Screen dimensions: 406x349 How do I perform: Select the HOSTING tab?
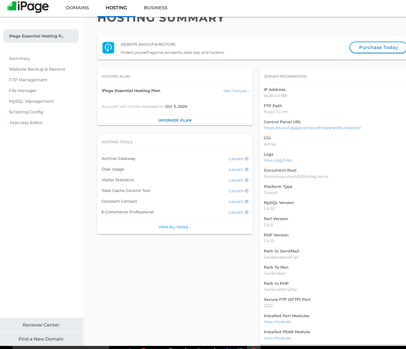pyautogui.click(x=116, y=8)
